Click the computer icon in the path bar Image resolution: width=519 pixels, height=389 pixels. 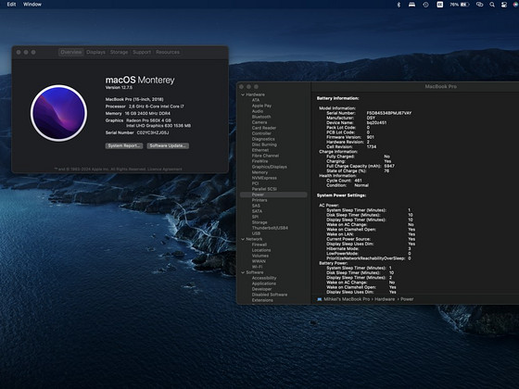320,299
